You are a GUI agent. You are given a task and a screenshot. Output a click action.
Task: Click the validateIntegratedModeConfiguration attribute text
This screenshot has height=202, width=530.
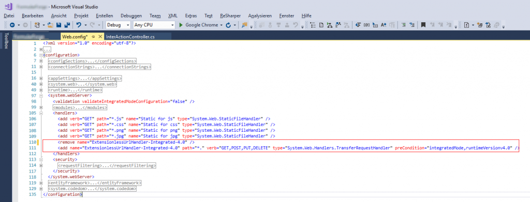tap(125, 101)
